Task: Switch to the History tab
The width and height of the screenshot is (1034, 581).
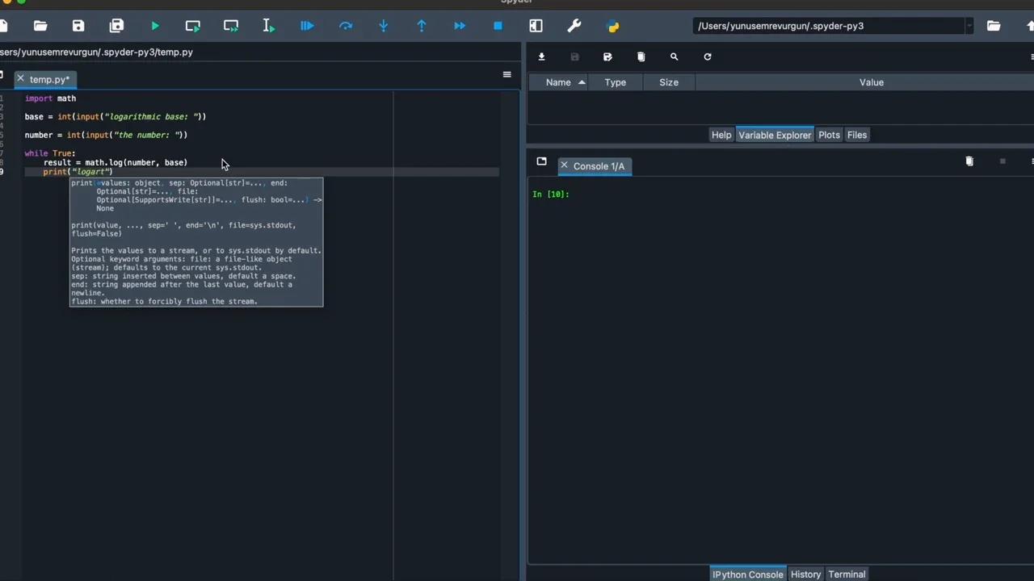Action: pos(805,574)
